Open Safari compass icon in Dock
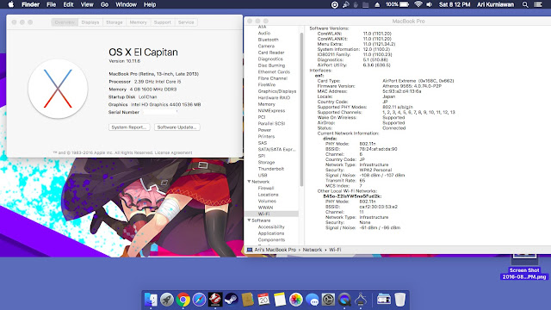Image resolution: width=551 pixels, height=310 pixels. (199, 300)
